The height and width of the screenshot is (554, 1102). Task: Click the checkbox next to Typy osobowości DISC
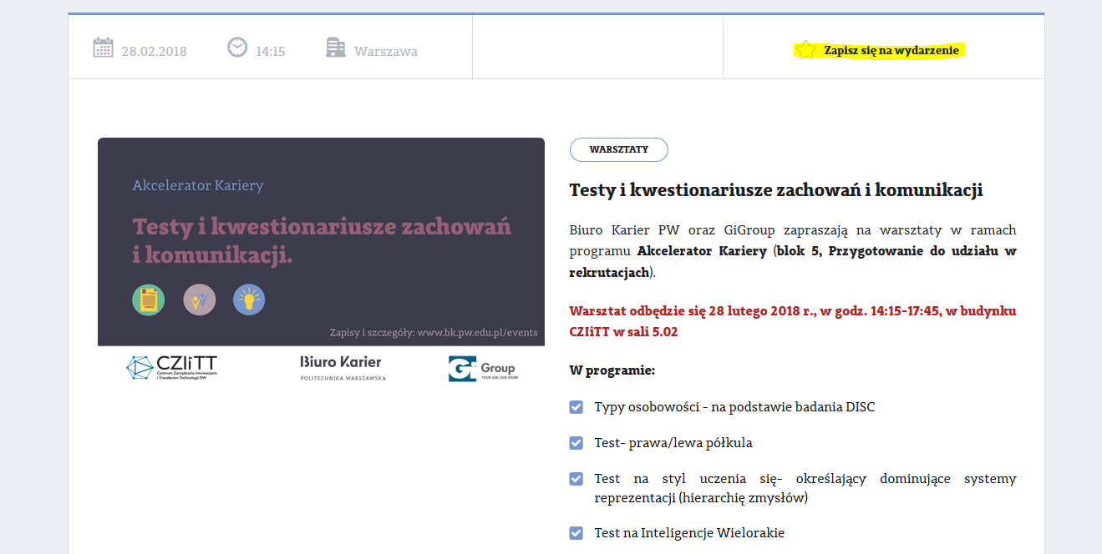coord(576,407)
